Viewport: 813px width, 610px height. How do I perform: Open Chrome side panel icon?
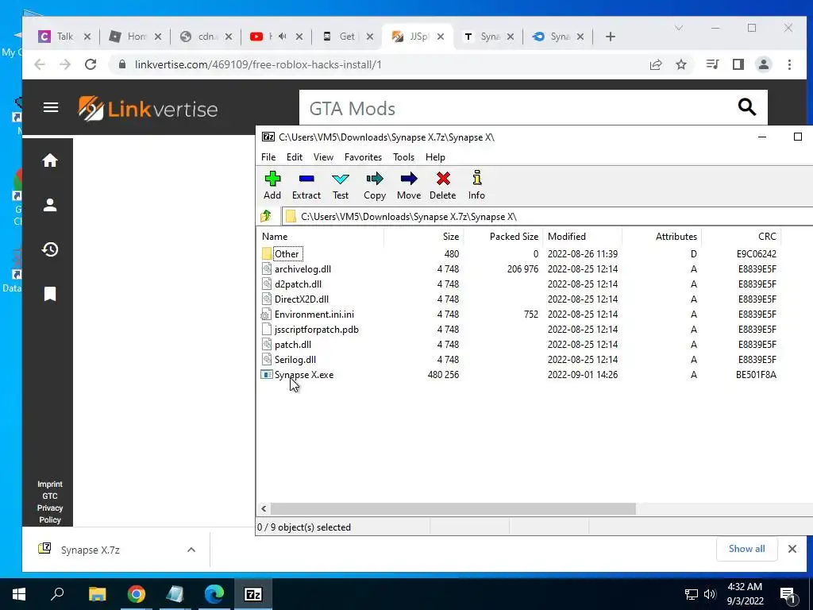coord(738,64)
